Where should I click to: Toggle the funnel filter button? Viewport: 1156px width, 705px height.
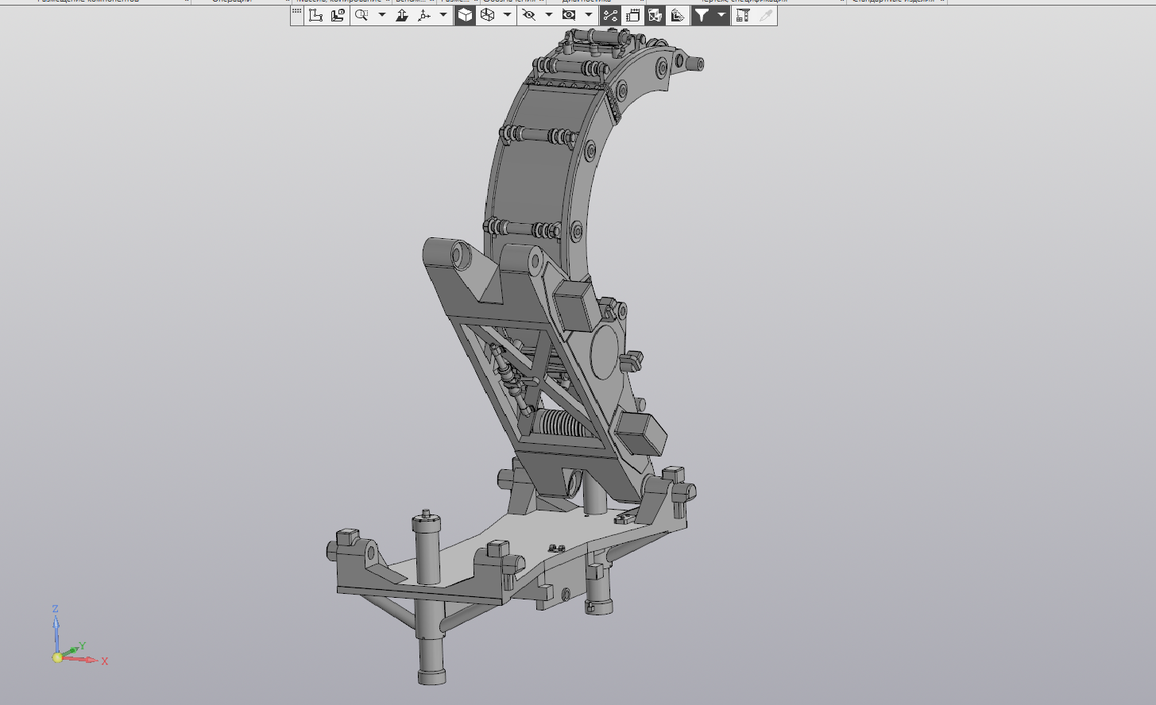coord(702,15)
